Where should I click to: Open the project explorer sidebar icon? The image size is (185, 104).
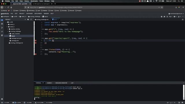coord(2,20)
